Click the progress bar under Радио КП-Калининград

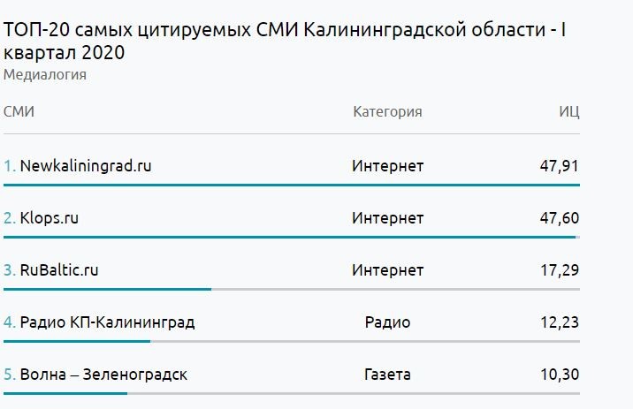click(x=77, y=341)
